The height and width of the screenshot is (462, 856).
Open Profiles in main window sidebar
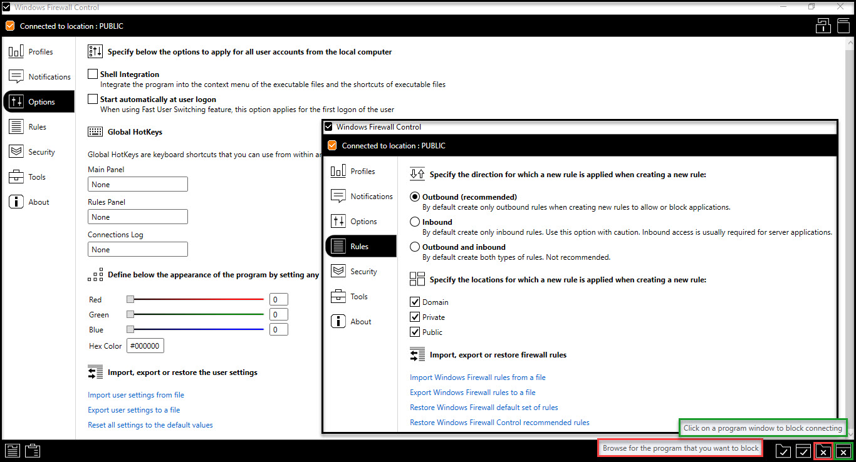coord(39,52)
